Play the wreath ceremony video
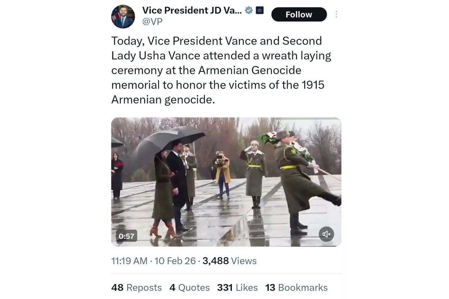The height and width of the screenshot is (299, 449). pyautogui.click(x=226, y=182)
